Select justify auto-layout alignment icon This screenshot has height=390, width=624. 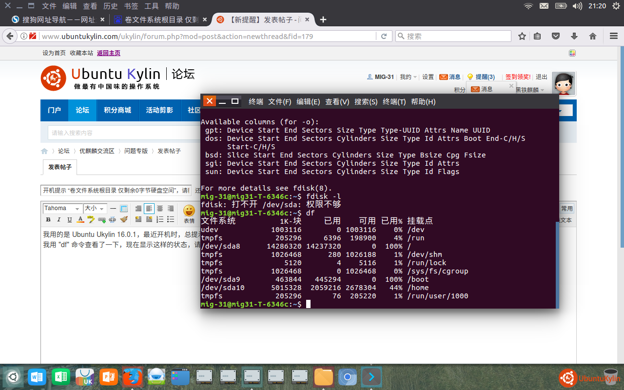click(x=138, y=209)
